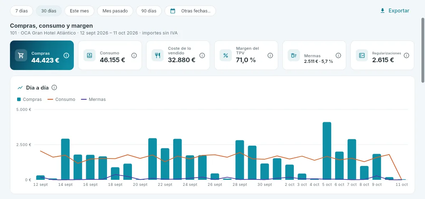The width and height of the screenshot is (425, 199).
Task: Click the purple Mermas legend line
Action: 84,99
